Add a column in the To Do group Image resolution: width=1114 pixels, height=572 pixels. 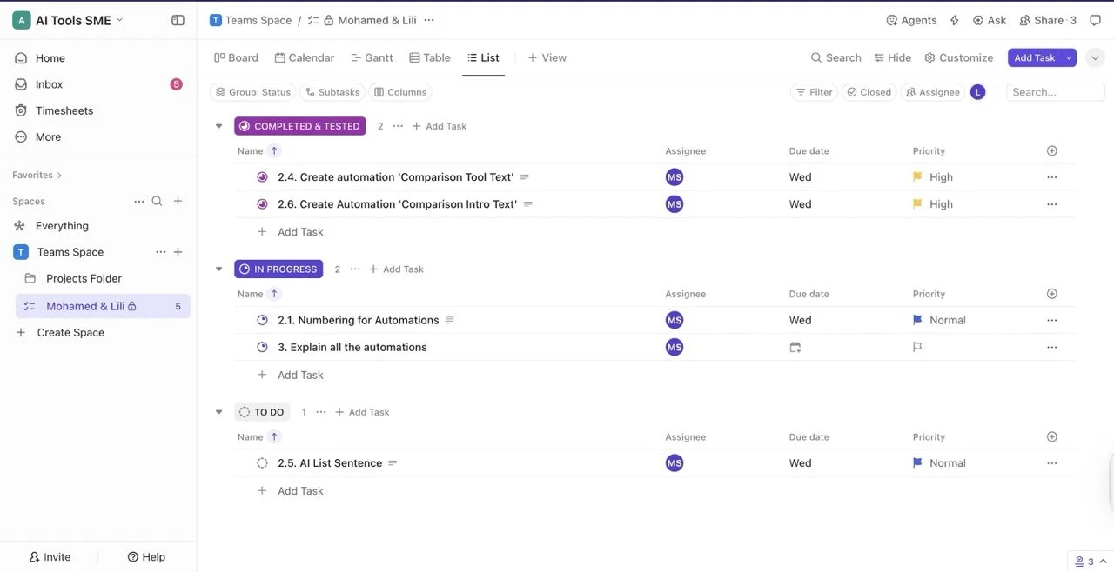1052,437
